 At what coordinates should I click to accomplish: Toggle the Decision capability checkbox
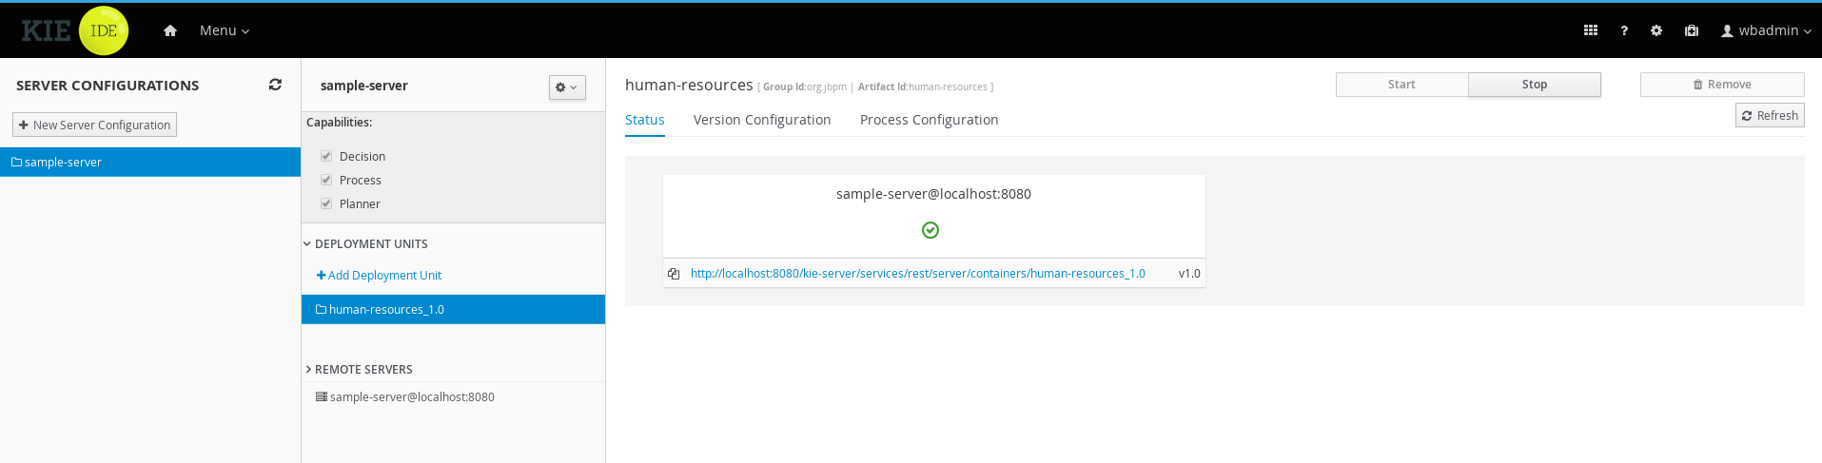pyautogui.click(x=326, y=156)
